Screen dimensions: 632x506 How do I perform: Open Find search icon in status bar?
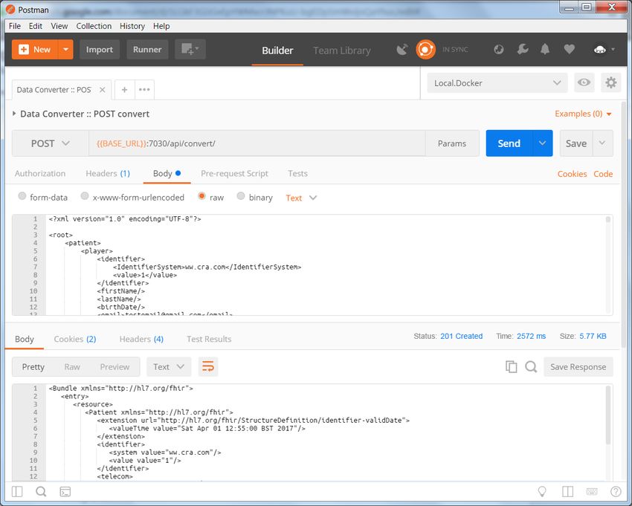[41, 491]
